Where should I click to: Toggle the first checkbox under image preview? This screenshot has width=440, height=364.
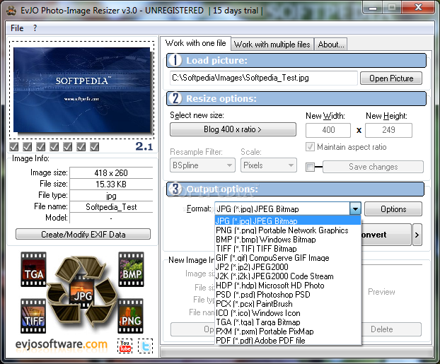(13, 147)
